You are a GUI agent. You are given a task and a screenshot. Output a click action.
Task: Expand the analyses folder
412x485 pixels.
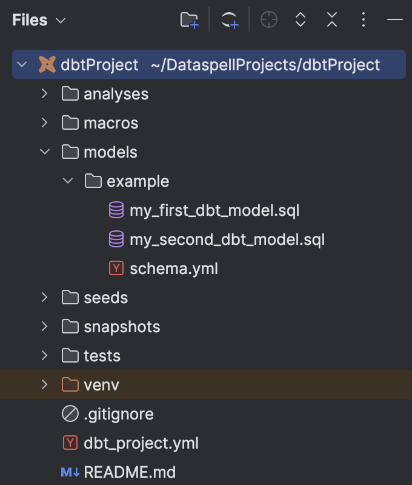[x=44, y=94]
